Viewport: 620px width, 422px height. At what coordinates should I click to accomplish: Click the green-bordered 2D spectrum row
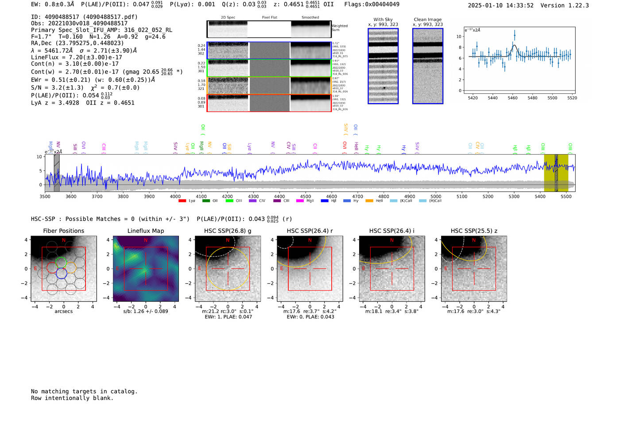(x=269, y=68)
